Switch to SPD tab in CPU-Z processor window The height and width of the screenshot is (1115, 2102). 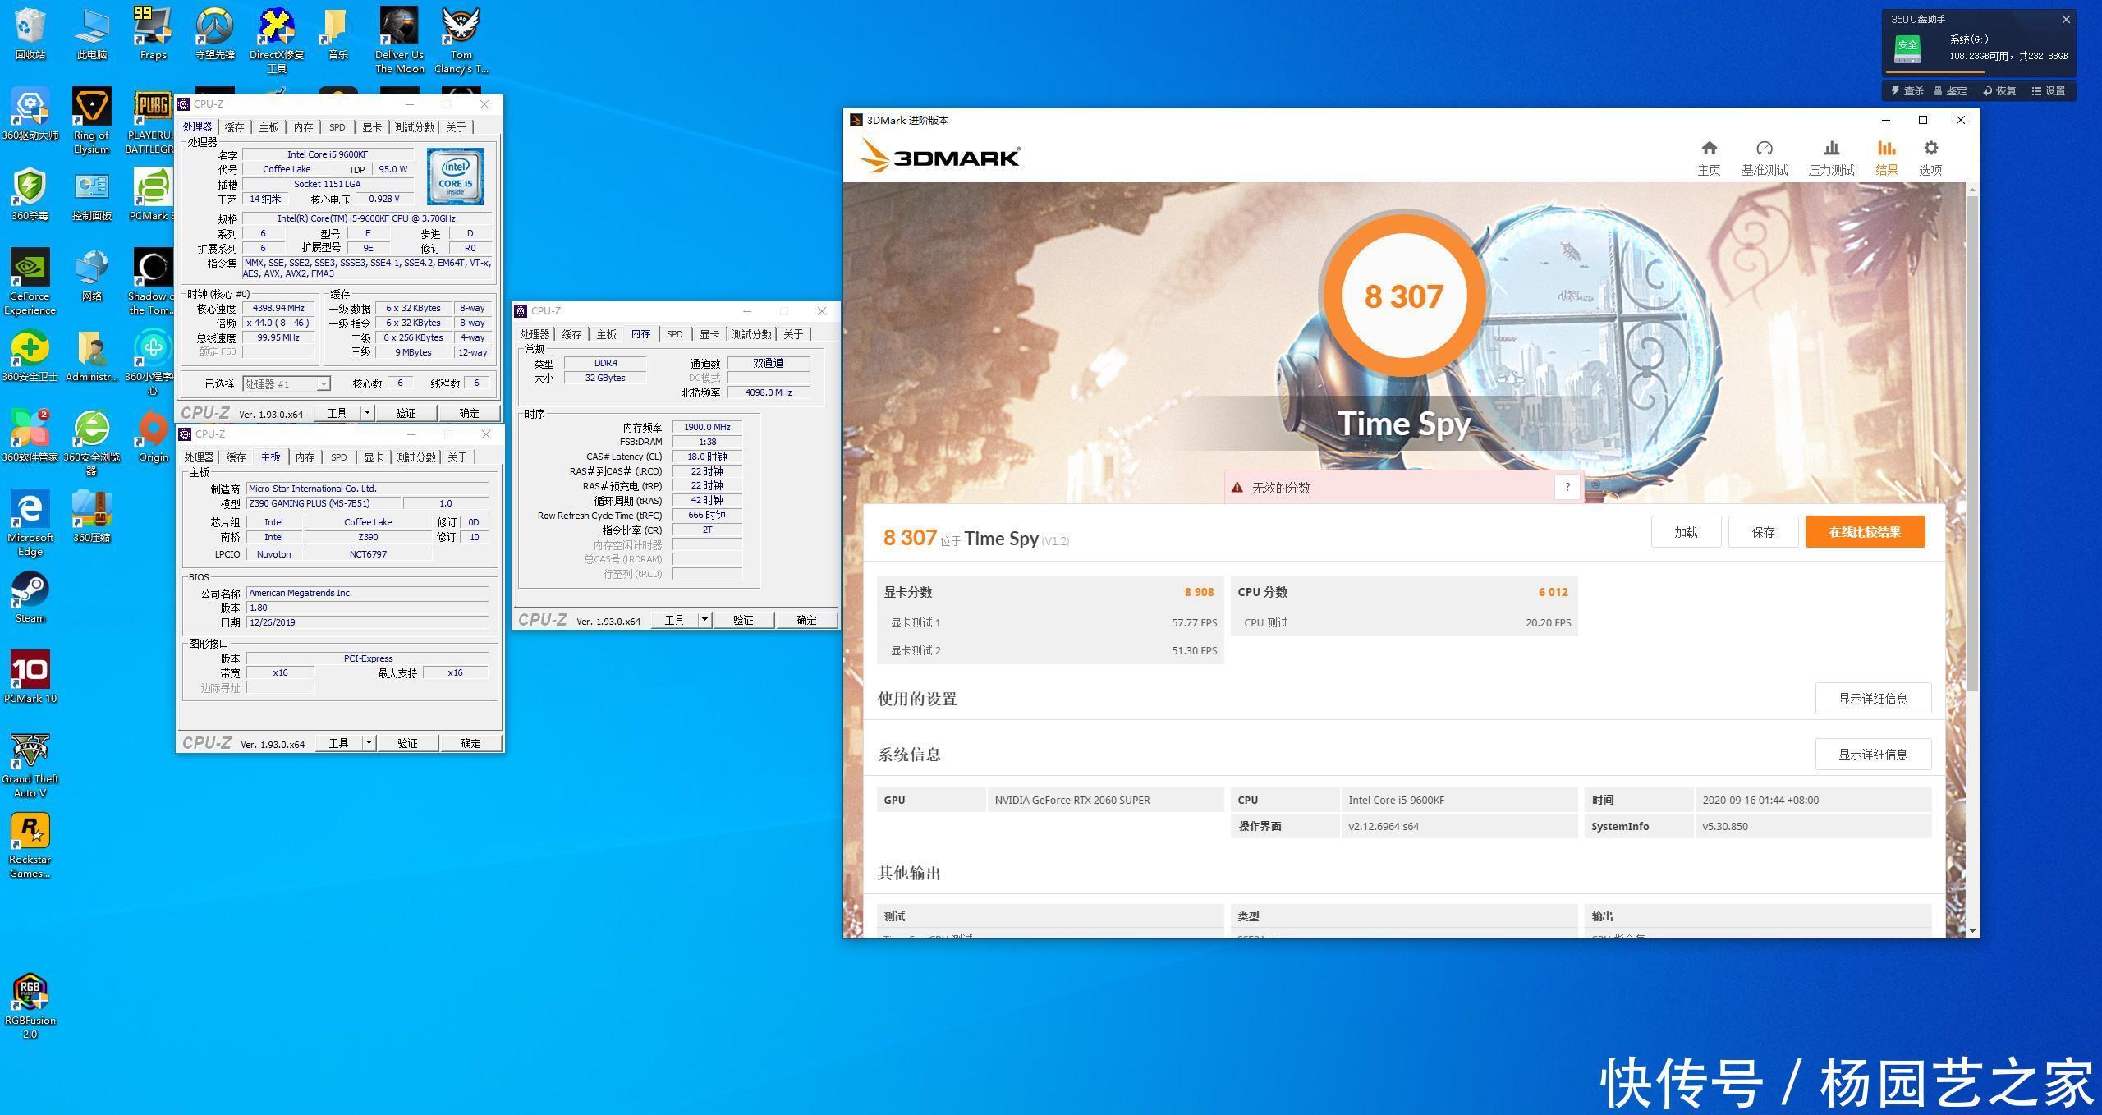coord(337,127)
